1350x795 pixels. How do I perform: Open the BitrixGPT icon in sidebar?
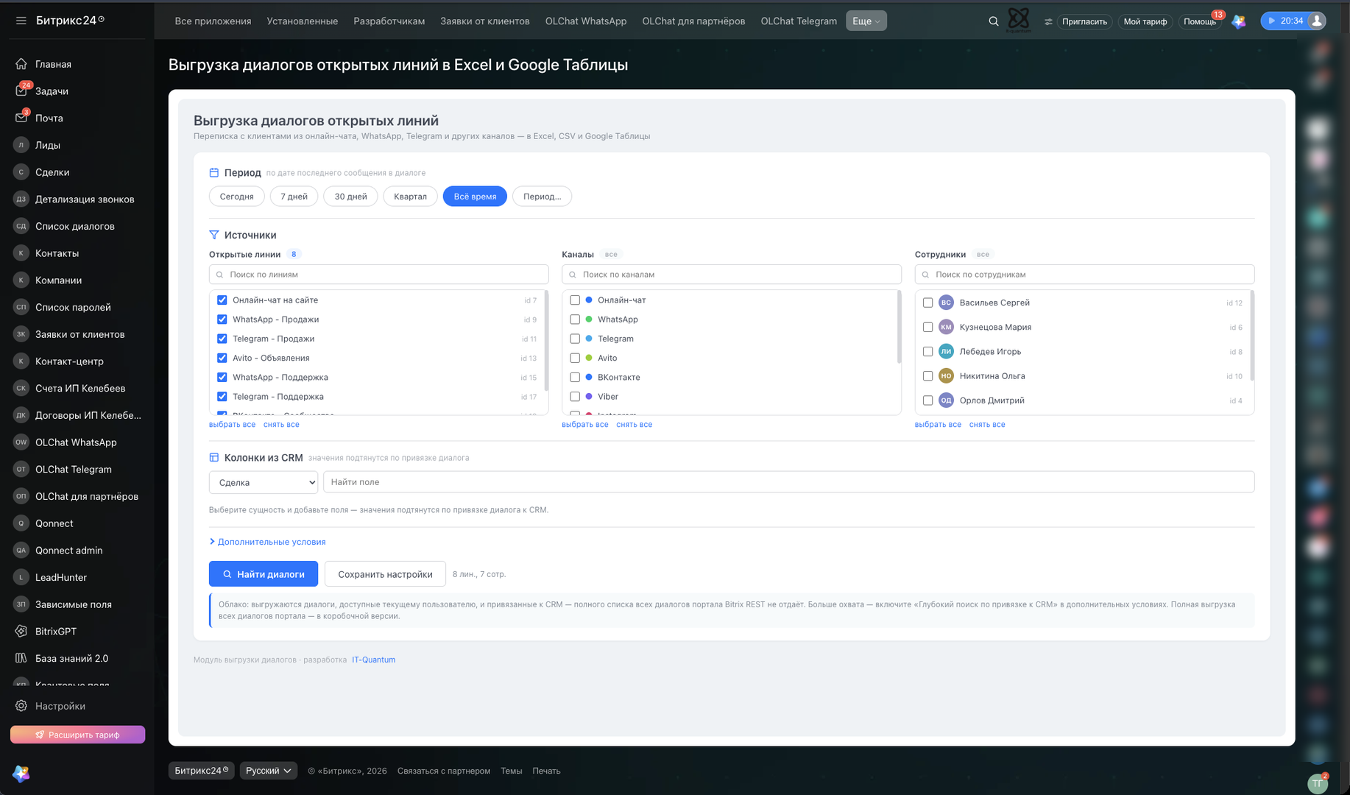[21, 631]
